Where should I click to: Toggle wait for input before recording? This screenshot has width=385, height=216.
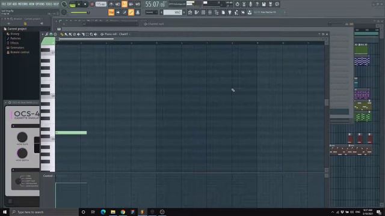point(118,4)
